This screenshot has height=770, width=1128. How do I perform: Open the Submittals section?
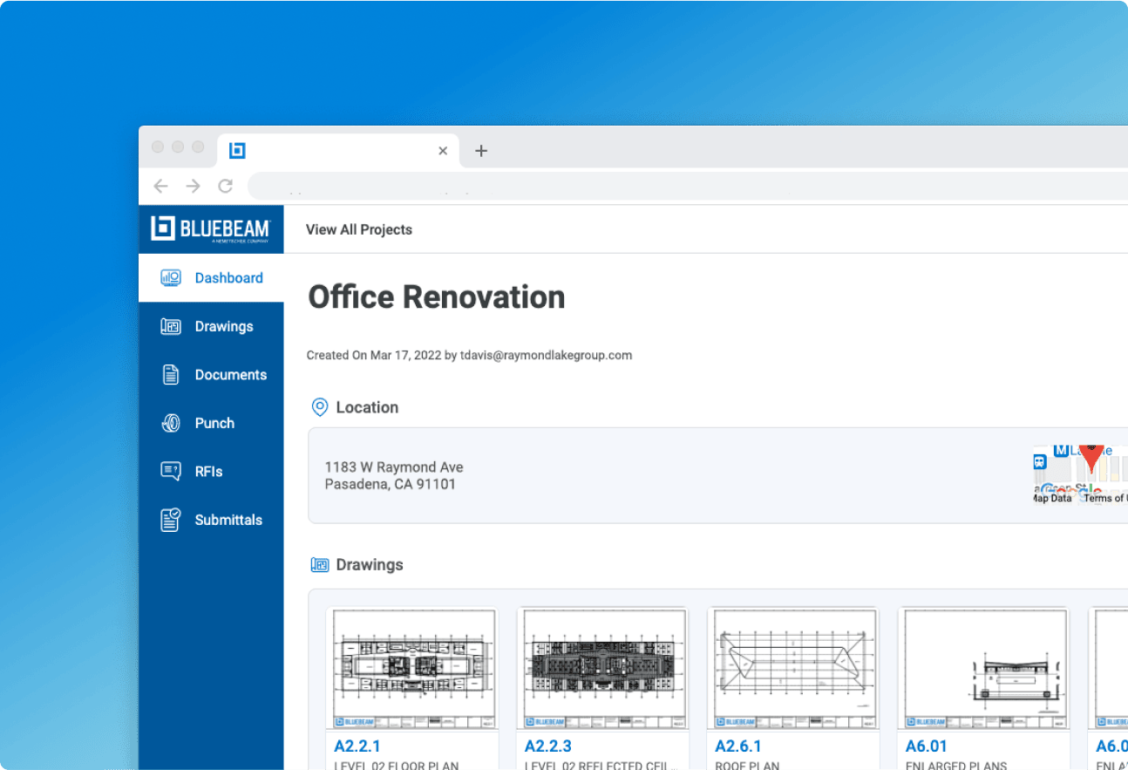point(228,520)
